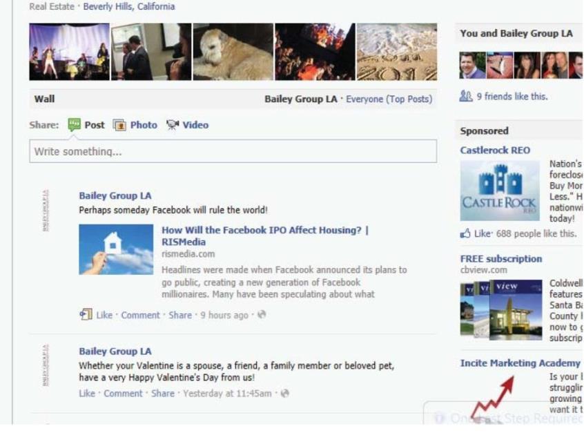
Task: Open the Beverly Hills, California link
Action: [x=129, y=6]
